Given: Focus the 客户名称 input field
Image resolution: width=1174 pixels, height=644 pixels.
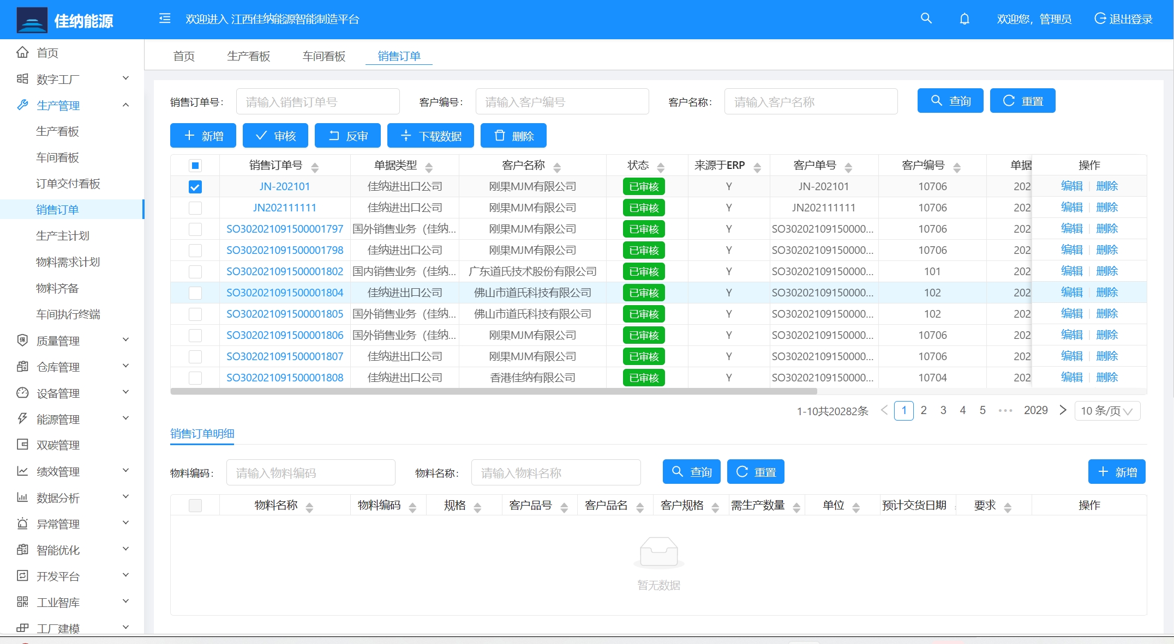Looking at the screenshot, I should click(811, 102).
